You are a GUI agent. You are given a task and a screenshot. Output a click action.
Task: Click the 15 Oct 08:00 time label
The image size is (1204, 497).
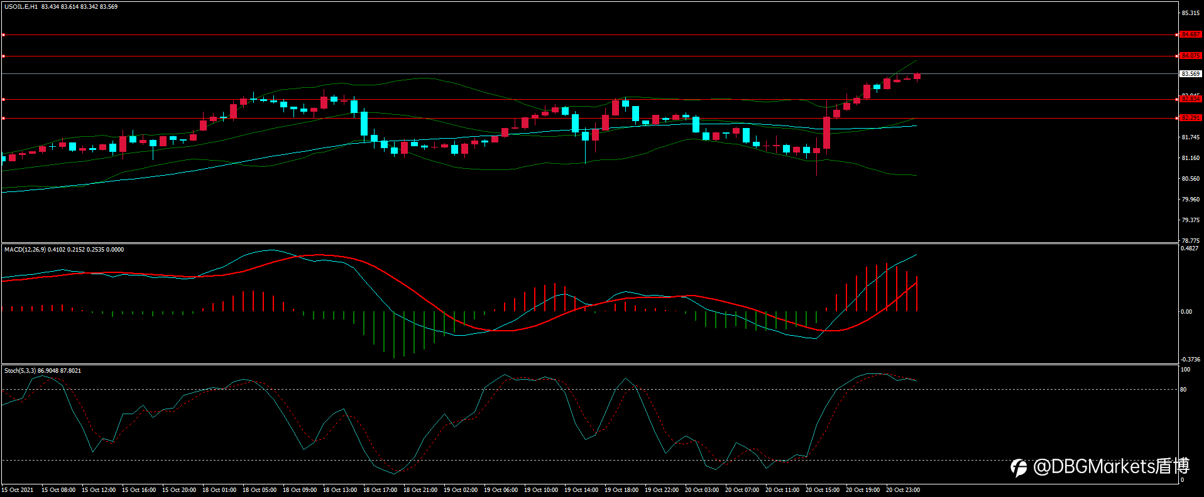pyautogui.click(x=58, y=490)
